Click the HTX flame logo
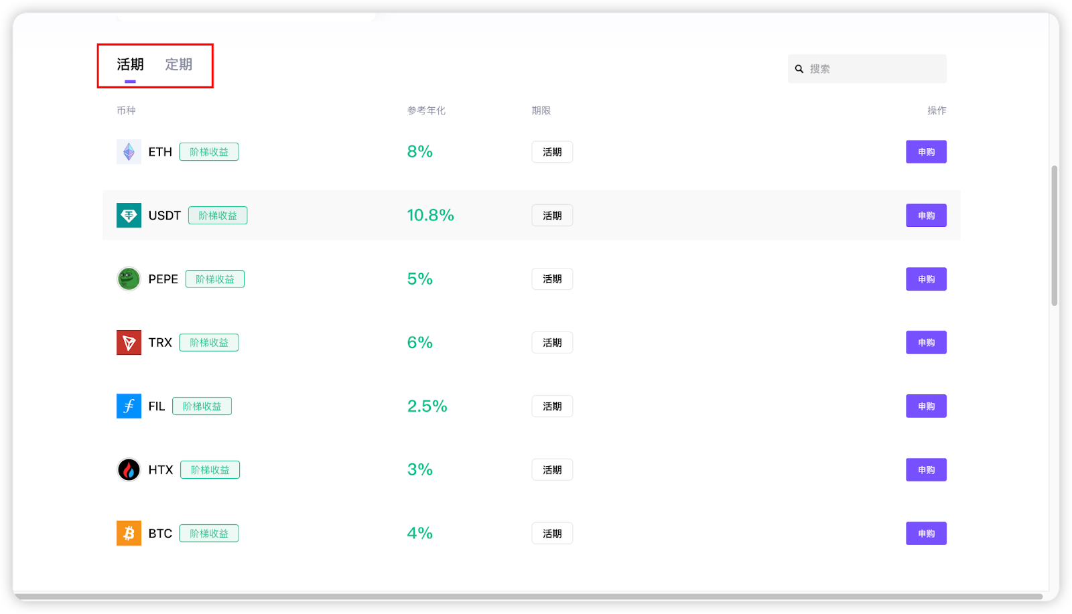 click(x=129, y=470)
